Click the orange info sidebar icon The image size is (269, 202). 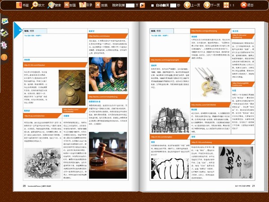point(4,57)
